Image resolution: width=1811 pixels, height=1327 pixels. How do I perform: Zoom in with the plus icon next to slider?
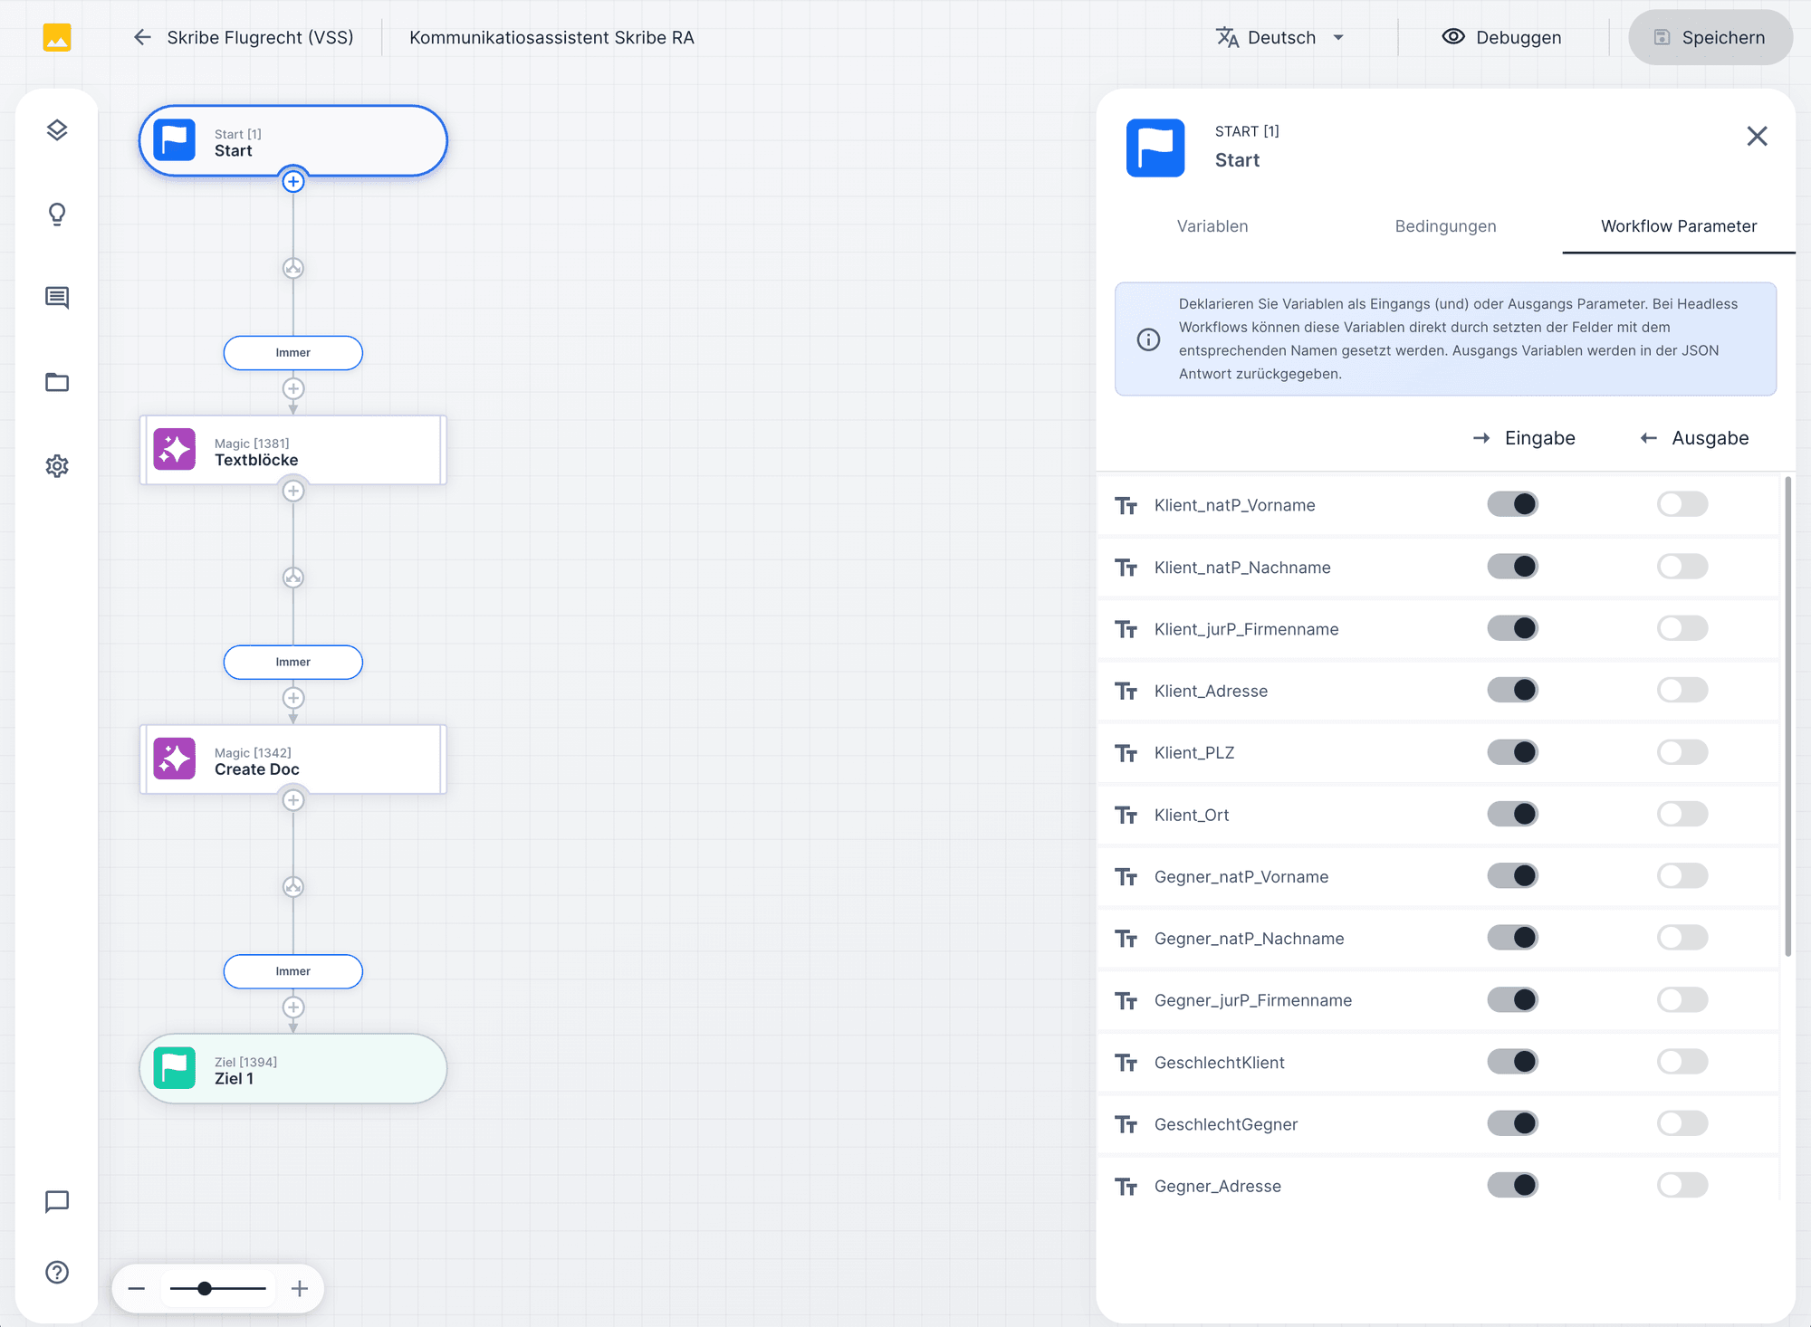[300, 1288]
